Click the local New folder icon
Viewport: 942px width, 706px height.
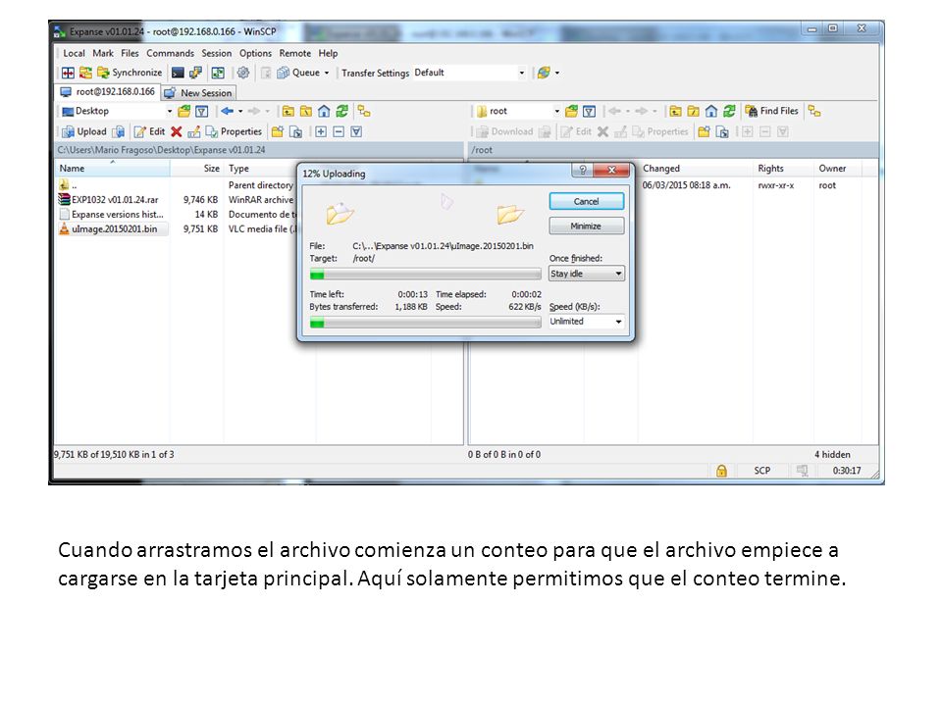(278, 131)
